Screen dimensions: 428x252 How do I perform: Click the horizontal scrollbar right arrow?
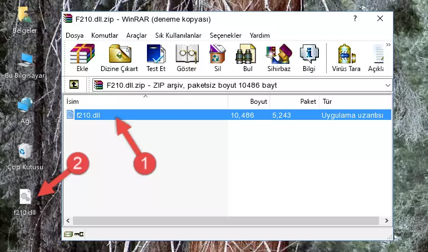point(386,221)
